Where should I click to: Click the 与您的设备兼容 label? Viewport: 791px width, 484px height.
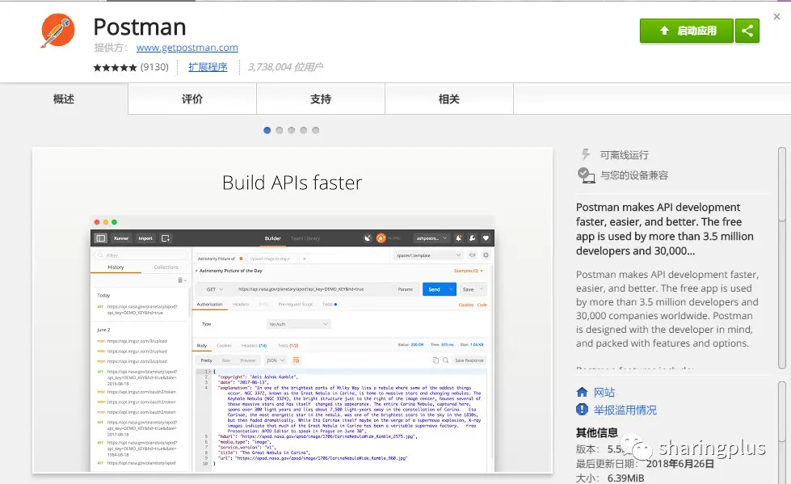click(634, 175)
